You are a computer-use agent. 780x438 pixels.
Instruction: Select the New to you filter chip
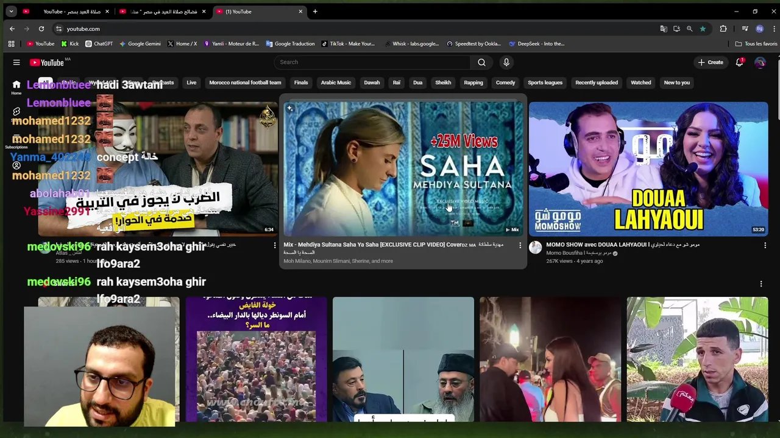point(676,83)
